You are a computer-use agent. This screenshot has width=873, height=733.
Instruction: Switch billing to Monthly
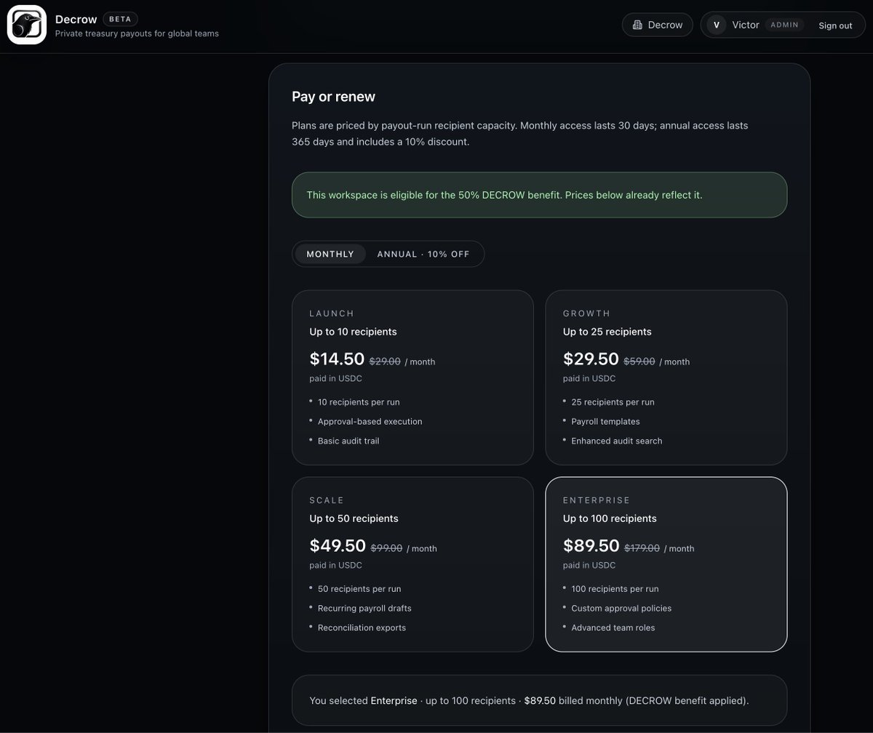(x=330, y=254)
